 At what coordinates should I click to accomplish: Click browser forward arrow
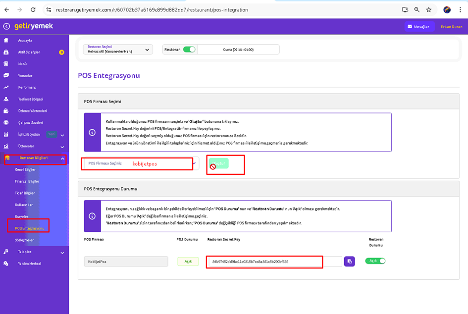click(x=20, y=10)
